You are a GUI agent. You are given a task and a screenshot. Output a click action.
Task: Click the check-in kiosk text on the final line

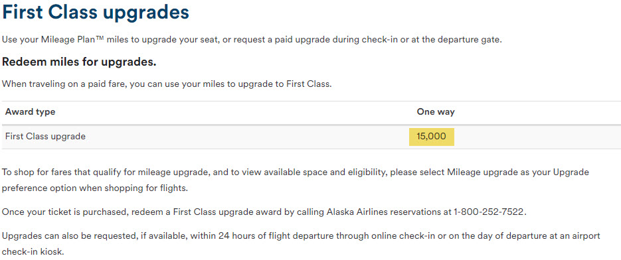coord(33,251)
